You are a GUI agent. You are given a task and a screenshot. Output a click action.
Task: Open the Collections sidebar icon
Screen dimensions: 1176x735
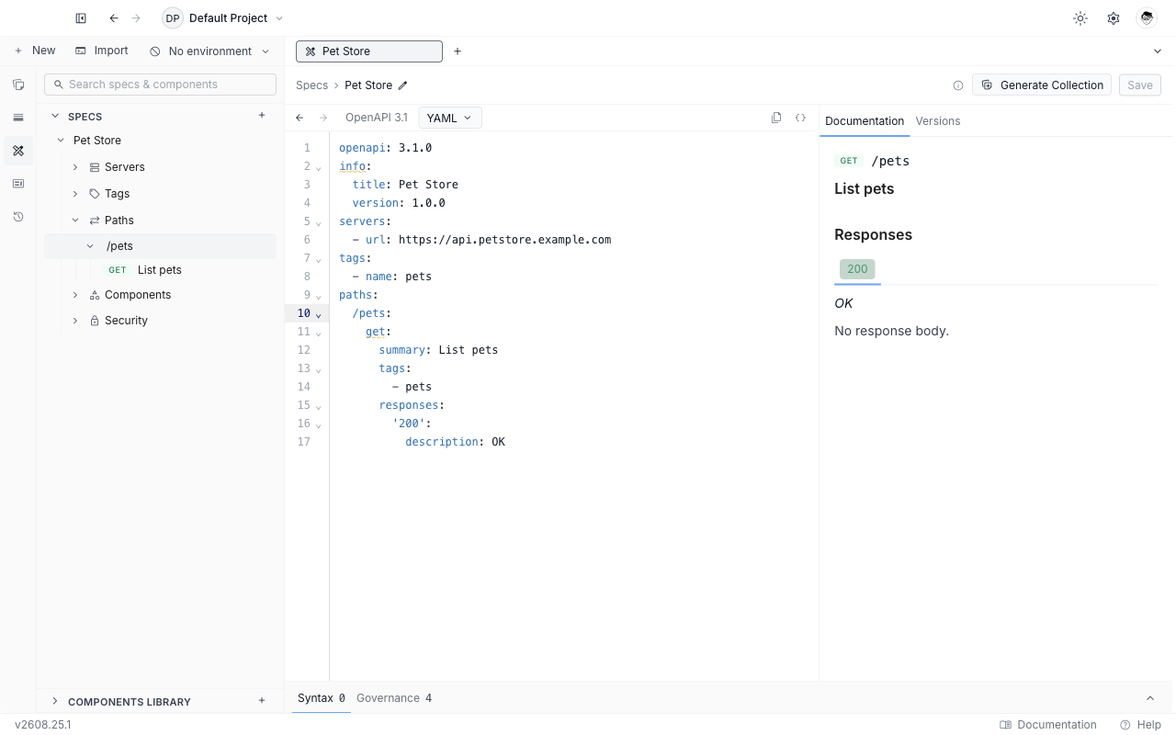tap(18, 85)
